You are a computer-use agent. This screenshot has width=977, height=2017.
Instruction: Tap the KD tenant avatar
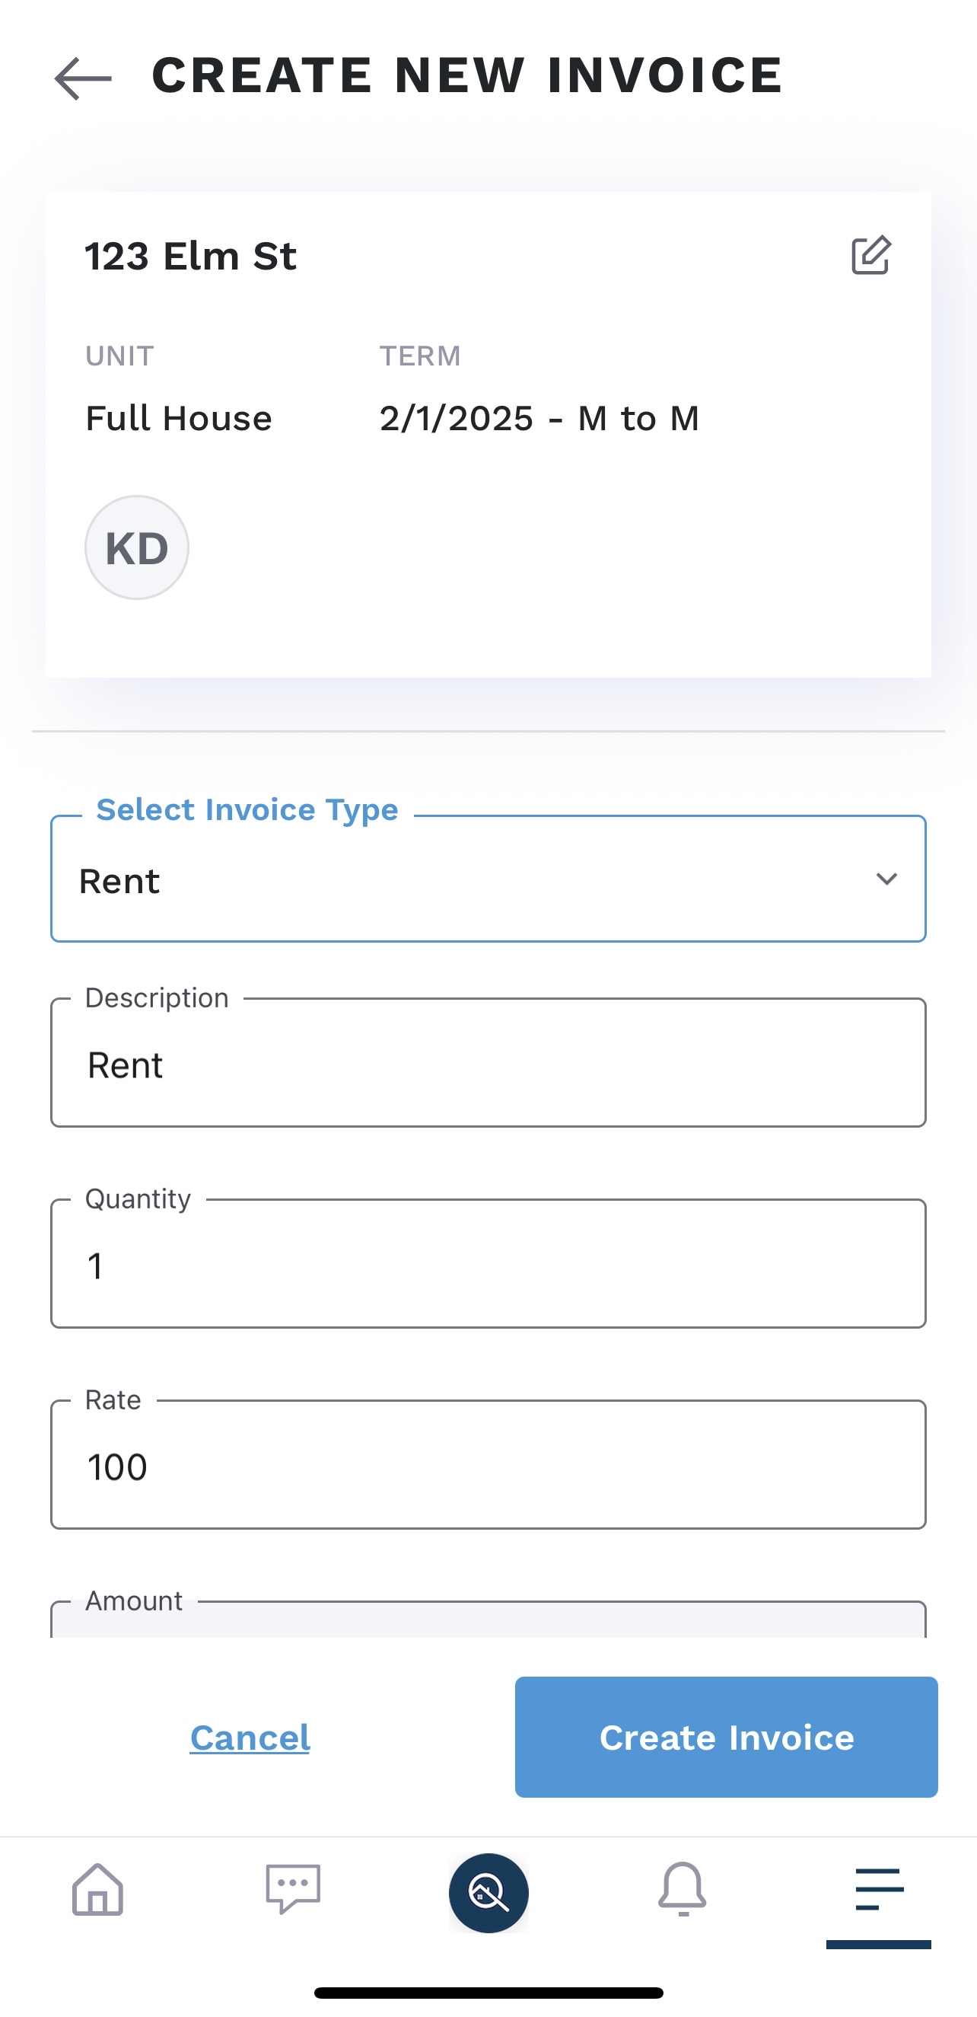(137, 547)
